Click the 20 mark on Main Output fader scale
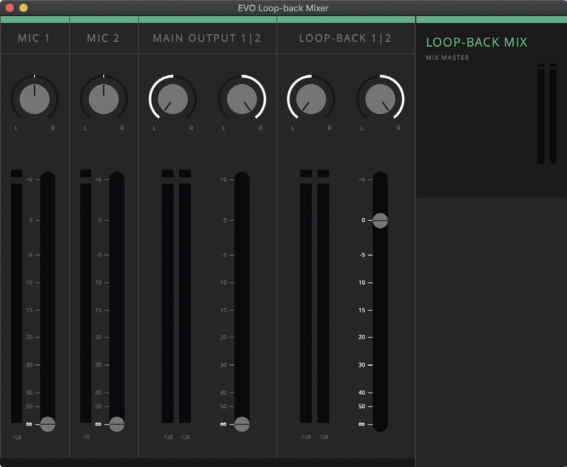Screen dimensions: 567x467 pyautogui.click(x=224, y=337)
